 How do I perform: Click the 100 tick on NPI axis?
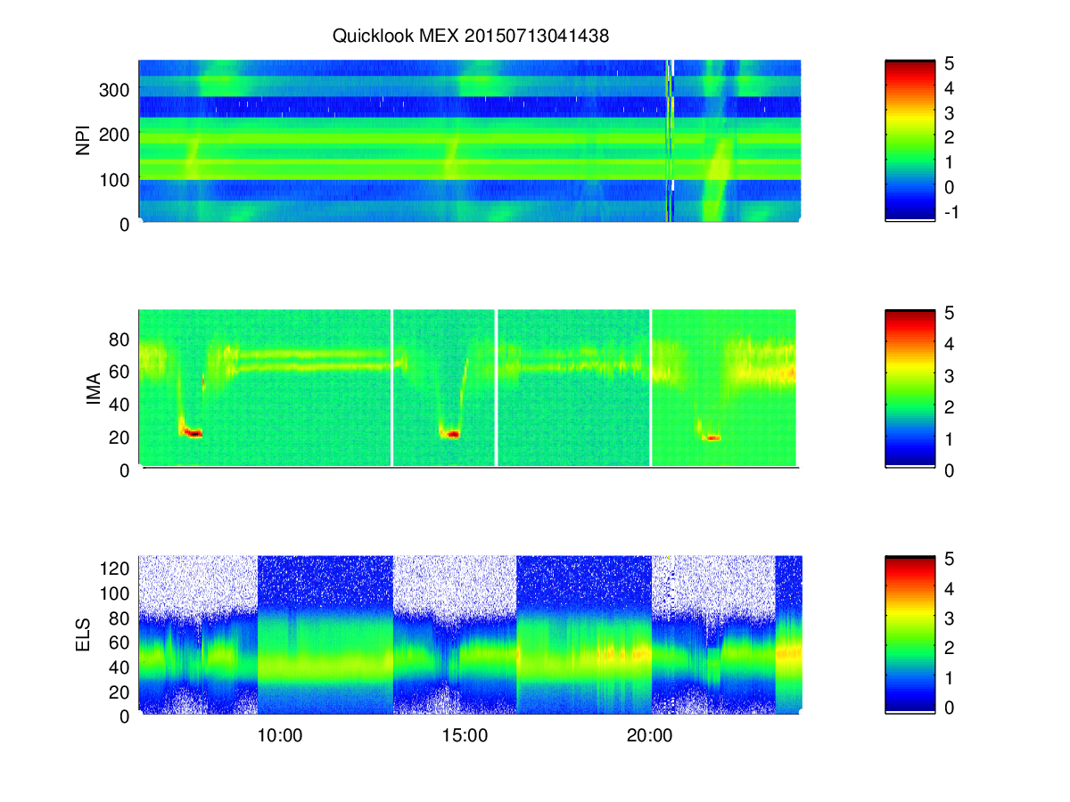(x=117, y=179)
